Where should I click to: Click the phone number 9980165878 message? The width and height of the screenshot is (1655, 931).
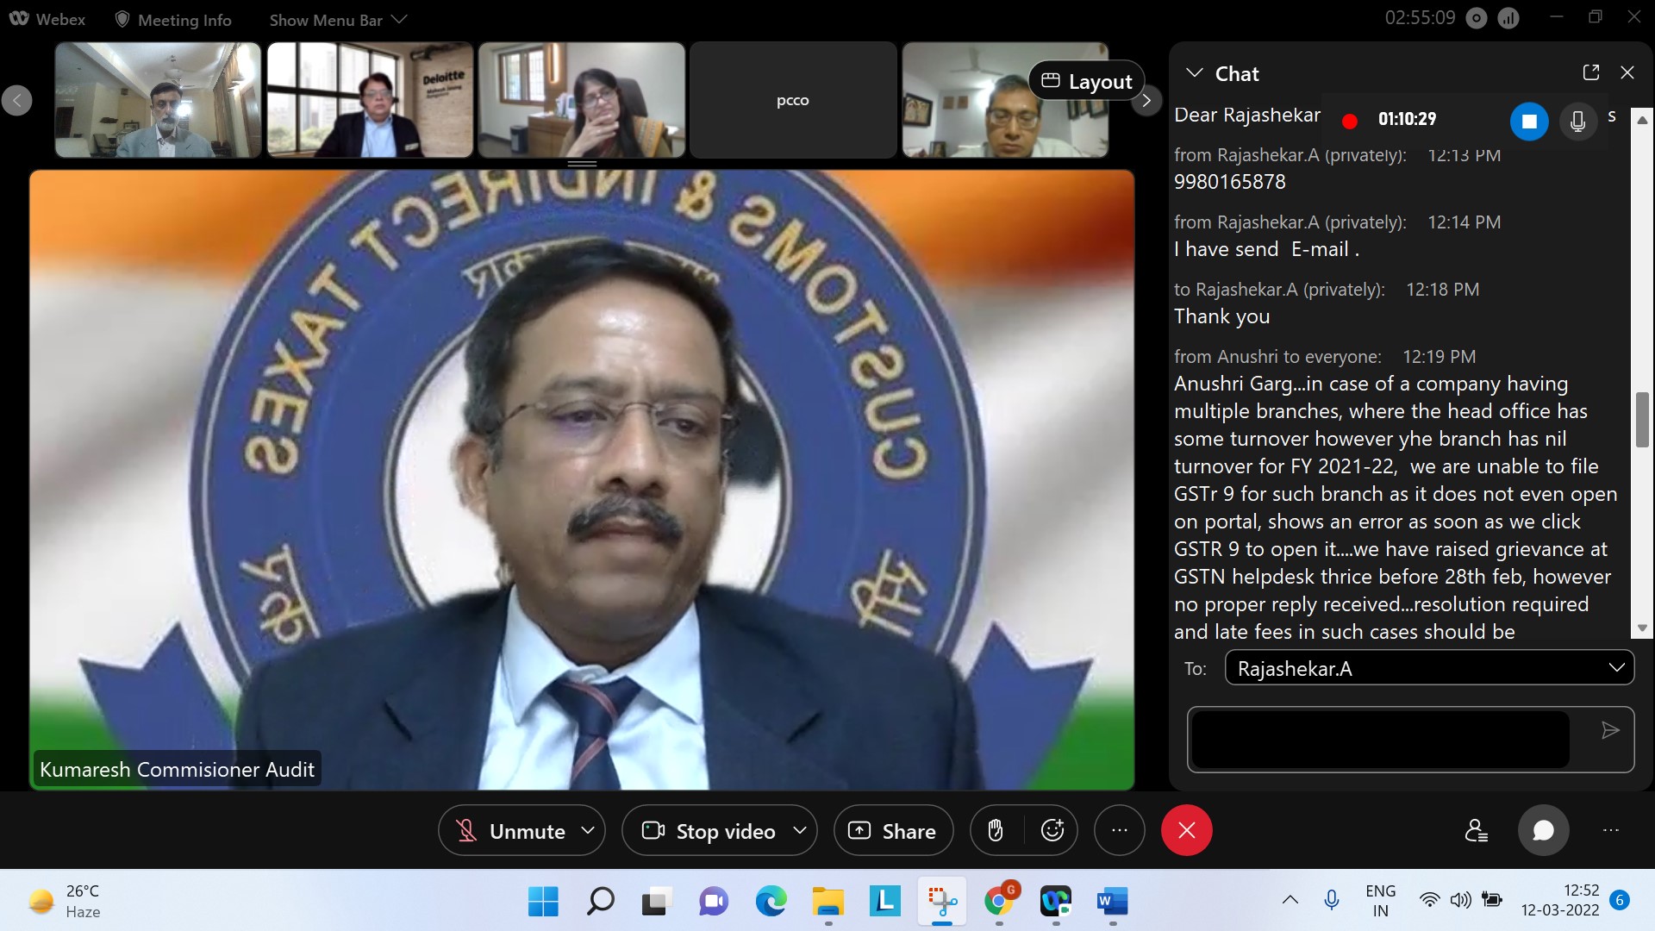[1229, 182]
